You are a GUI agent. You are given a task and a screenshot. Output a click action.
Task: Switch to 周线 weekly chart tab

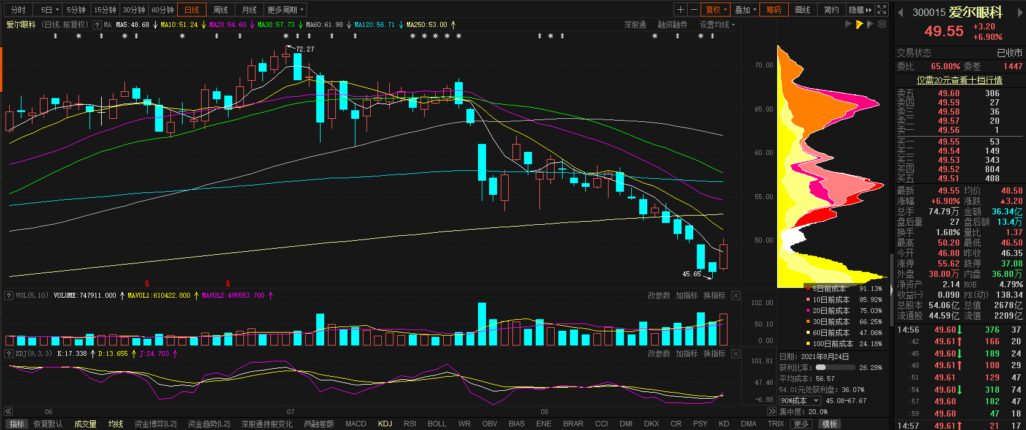click(221, 10)
